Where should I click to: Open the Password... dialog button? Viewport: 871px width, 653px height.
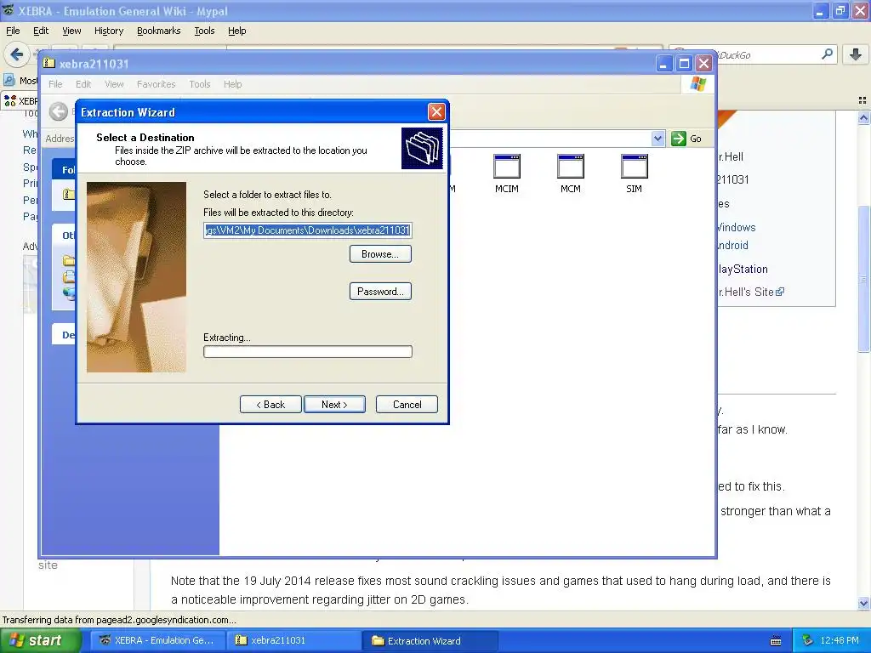(x=380, y=291)
